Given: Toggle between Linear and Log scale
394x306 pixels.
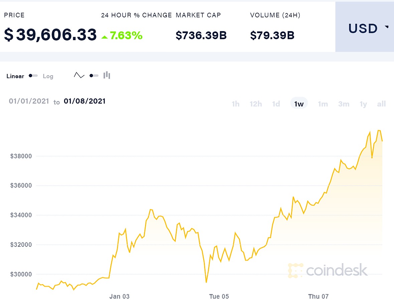Looking at the screenshot, I should pos(33,76).
